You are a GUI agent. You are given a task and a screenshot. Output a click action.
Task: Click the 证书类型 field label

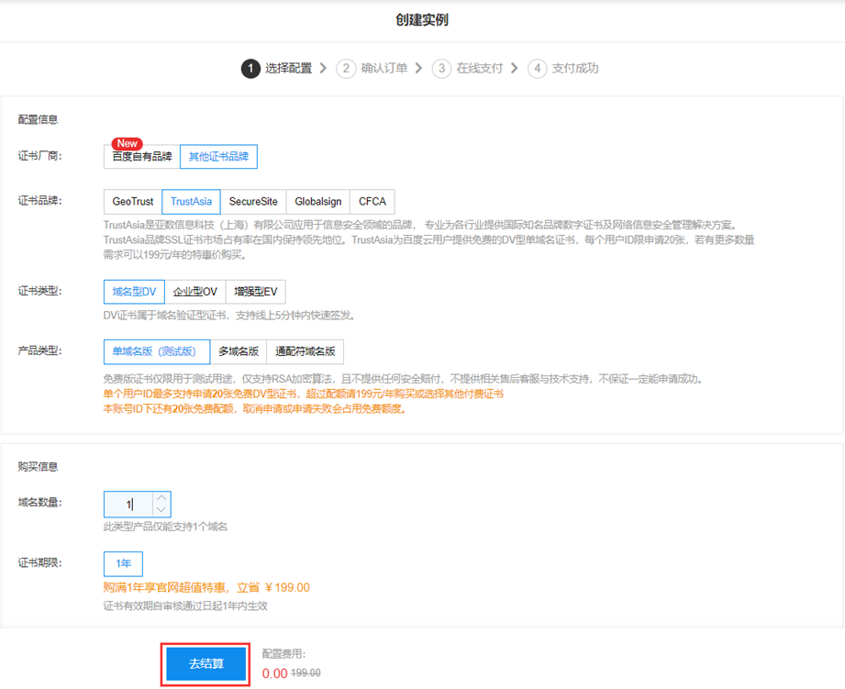point(39,292)
